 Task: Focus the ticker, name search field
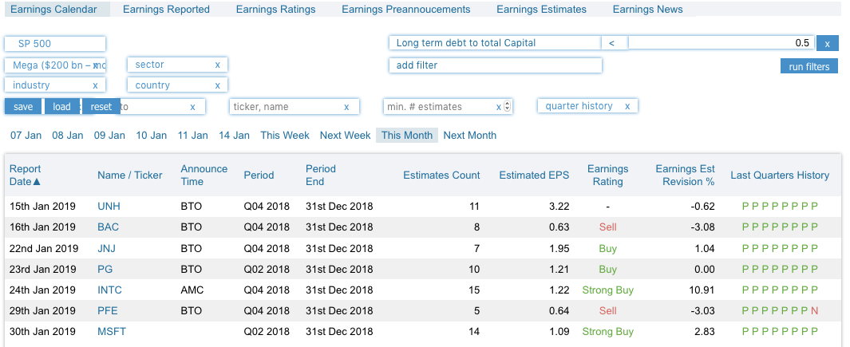(295, 107)
